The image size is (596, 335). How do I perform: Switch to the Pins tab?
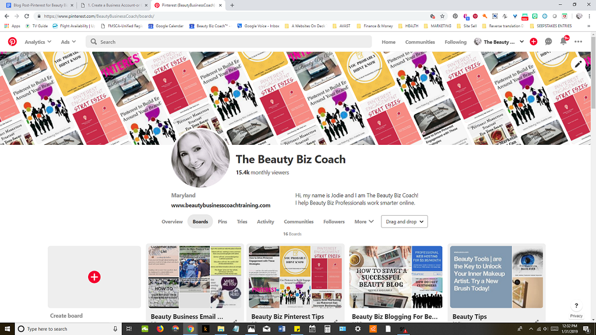point(222,222)
